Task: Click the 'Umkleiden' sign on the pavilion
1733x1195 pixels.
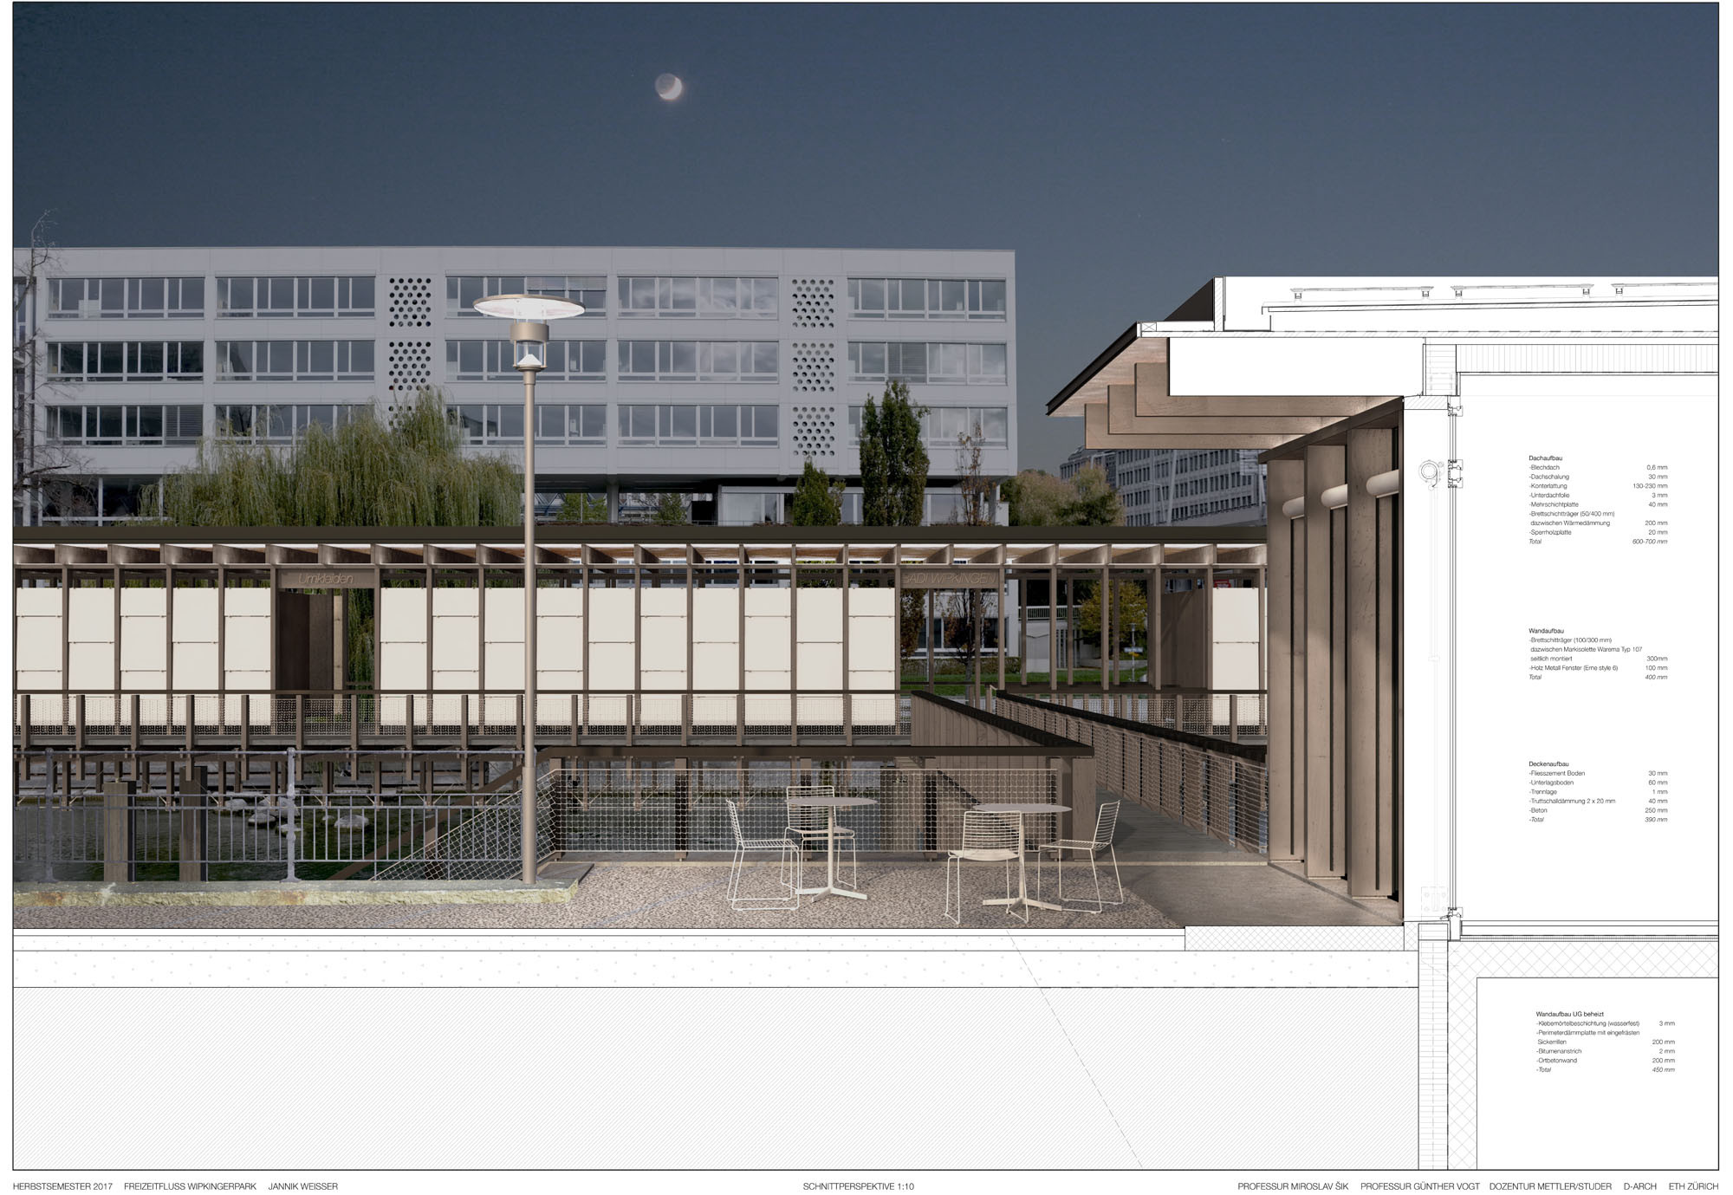Action: 326,578
